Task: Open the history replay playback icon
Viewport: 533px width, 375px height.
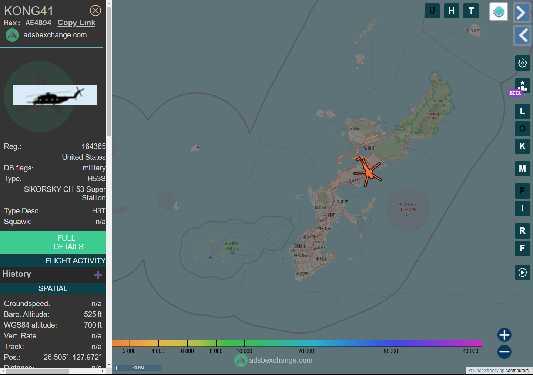Action: tap(522, 273)
